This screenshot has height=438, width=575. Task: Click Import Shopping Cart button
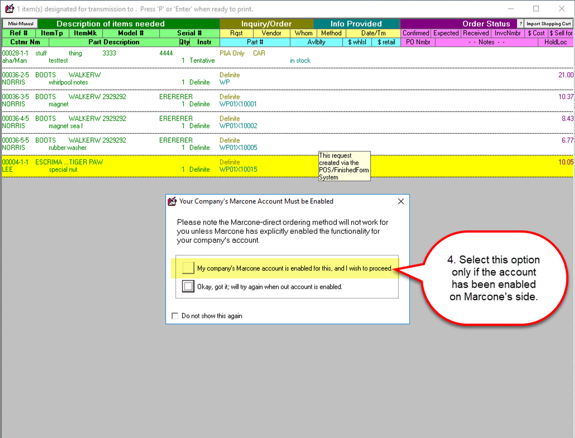pyautogui.click(x=548, y=24)
